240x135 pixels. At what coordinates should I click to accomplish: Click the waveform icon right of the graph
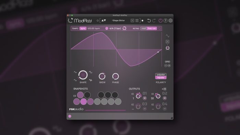(x=167, y=36)
